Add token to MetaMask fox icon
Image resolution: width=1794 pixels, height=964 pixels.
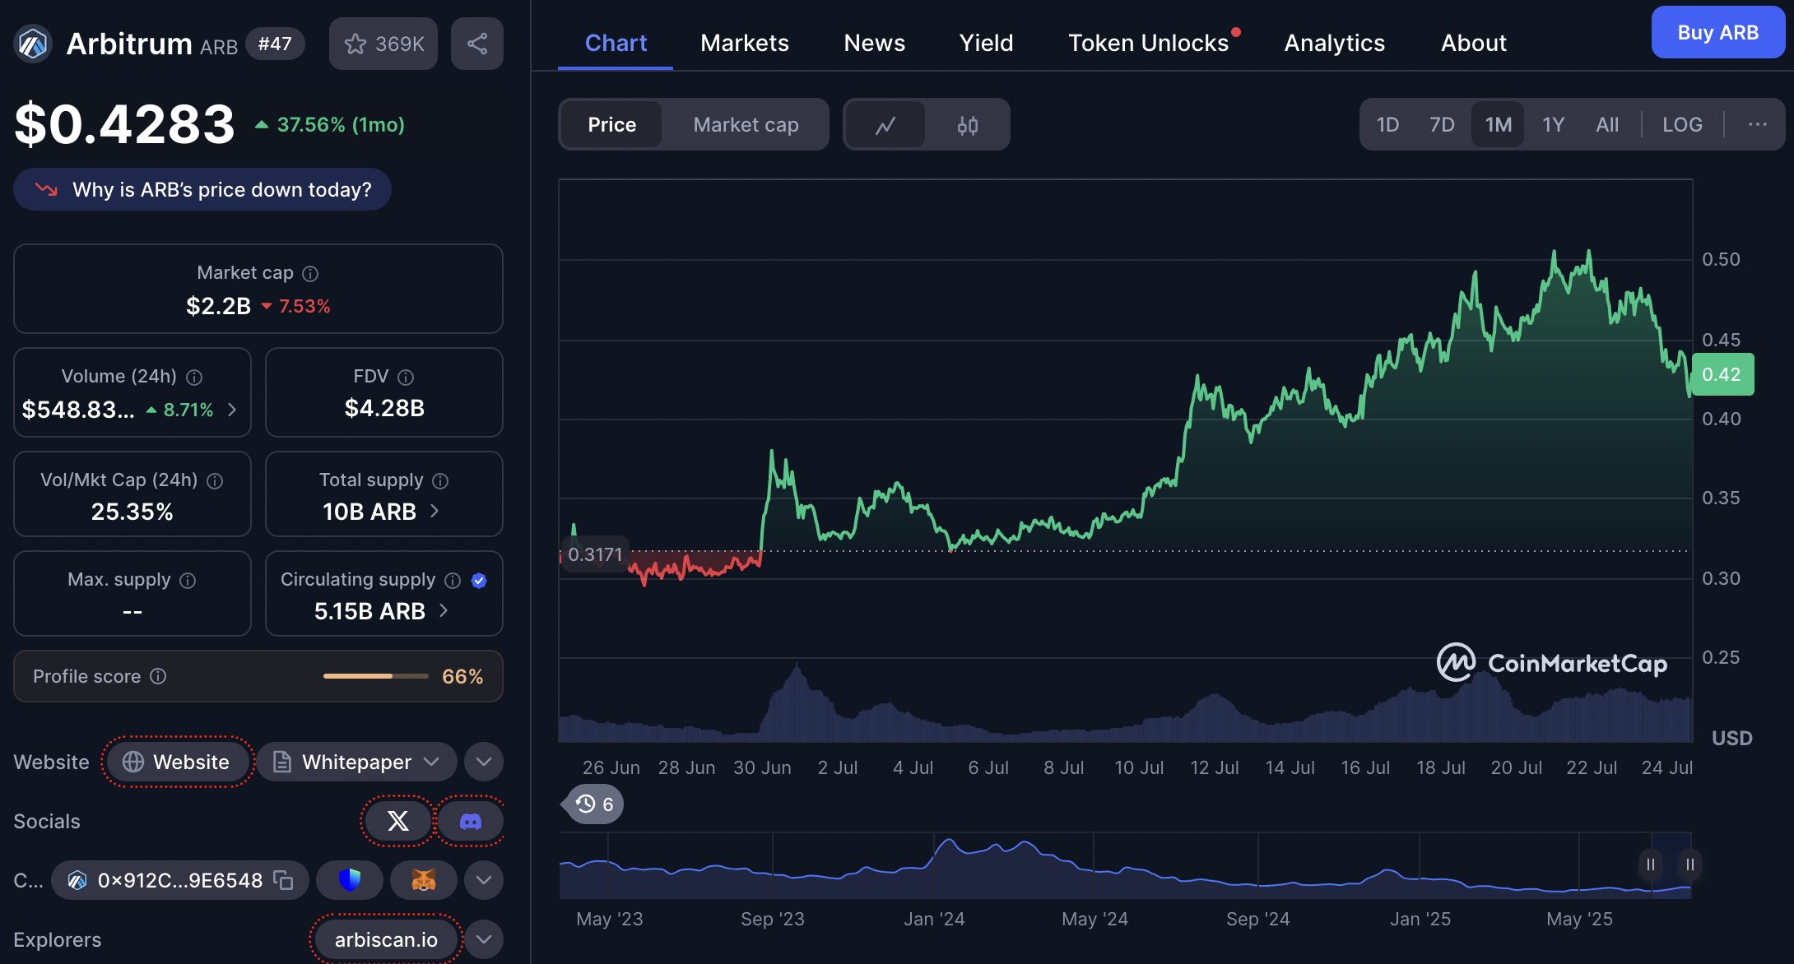coord(423,880)
